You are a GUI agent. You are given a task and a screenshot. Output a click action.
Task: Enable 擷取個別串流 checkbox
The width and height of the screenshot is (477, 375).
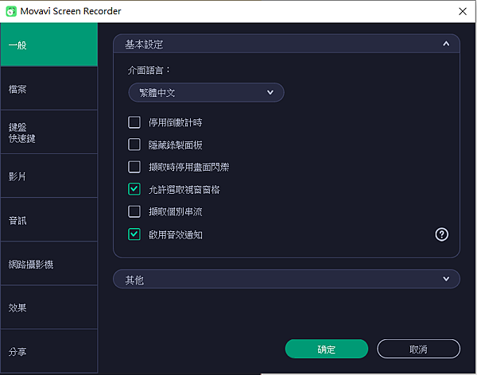tap(134, 211)
